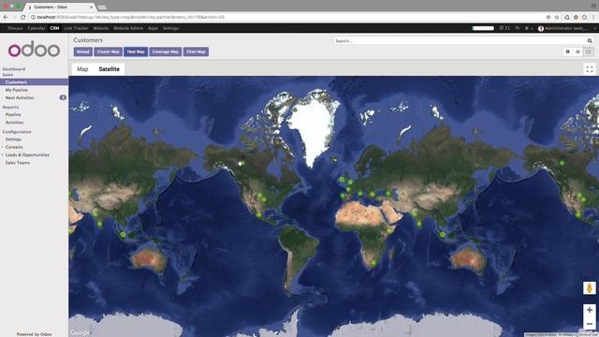Open Discuss in top menu

[x=15, y=28]
